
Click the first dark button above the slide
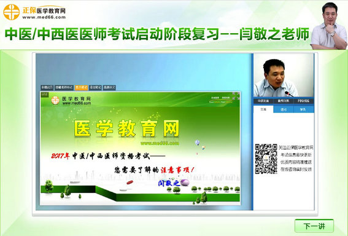coord(47,87)
